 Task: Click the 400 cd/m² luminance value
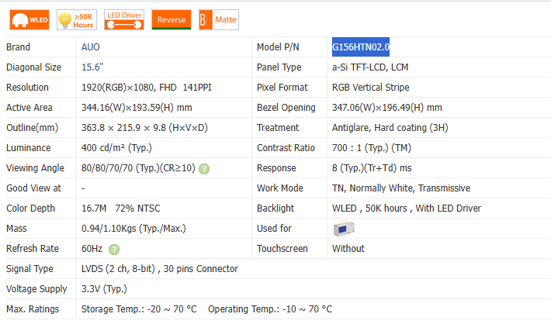coord(116,148)
